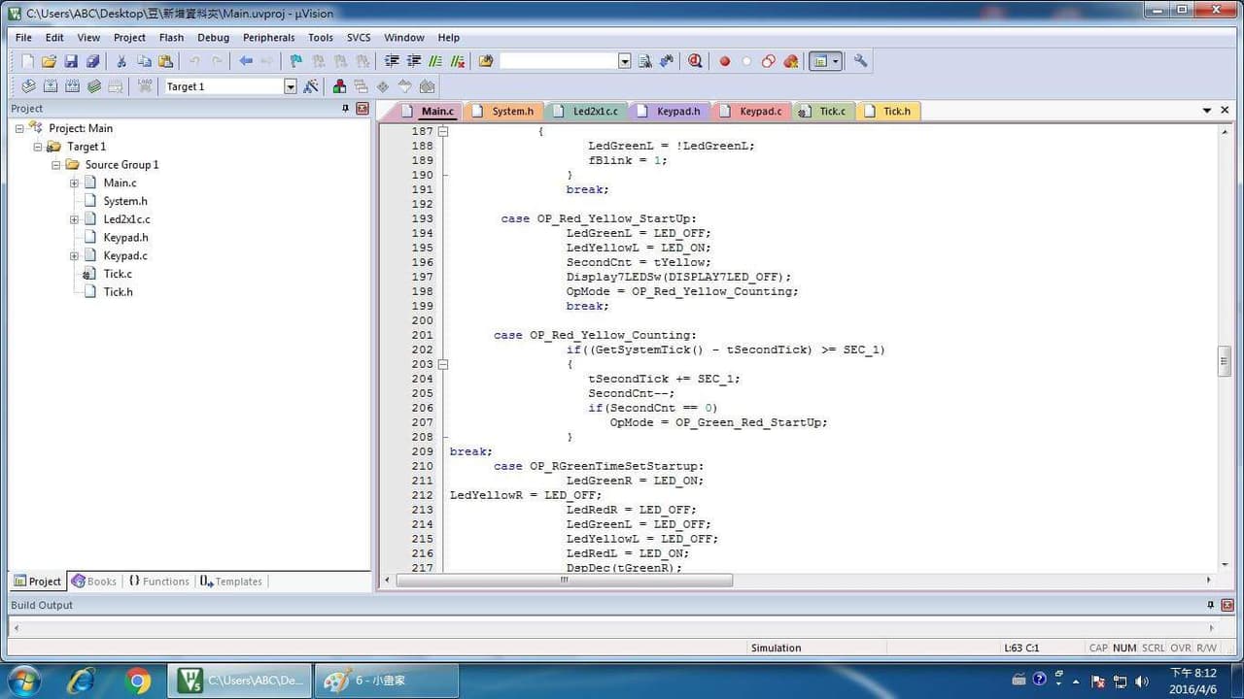Click the Cut scissors icon
This screenshot has width=1244, height=699.
[121, 61]
